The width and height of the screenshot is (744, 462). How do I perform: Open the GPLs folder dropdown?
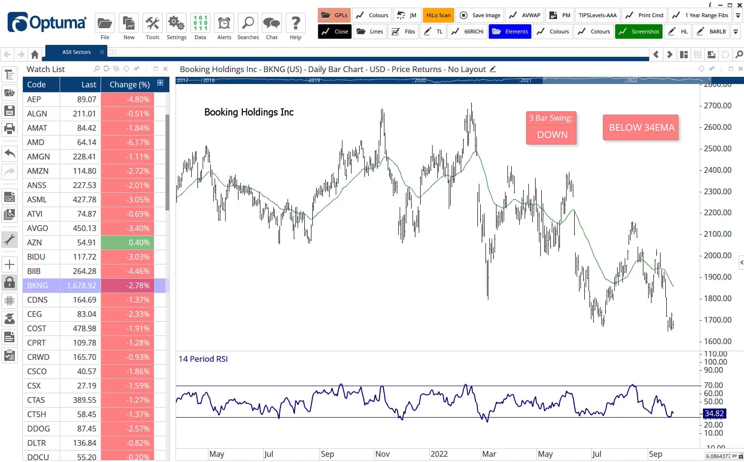tap(334, 15)
